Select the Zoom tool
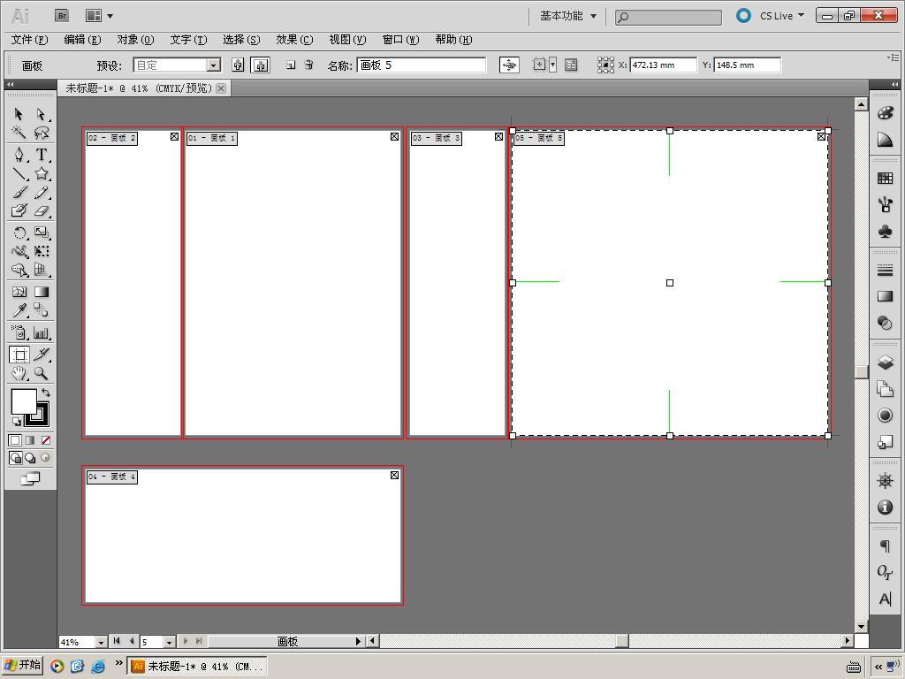Image resolution: width=905 pixels, height=679 pixels. coord(41,374)
